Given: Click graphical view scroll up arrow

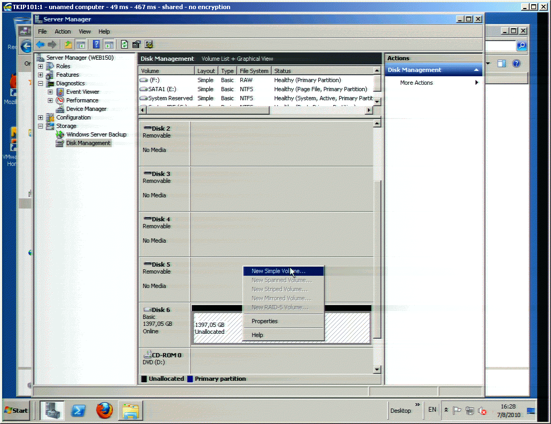Looking at the screenshot, I should pyautogui.click(x=377, y=124).
